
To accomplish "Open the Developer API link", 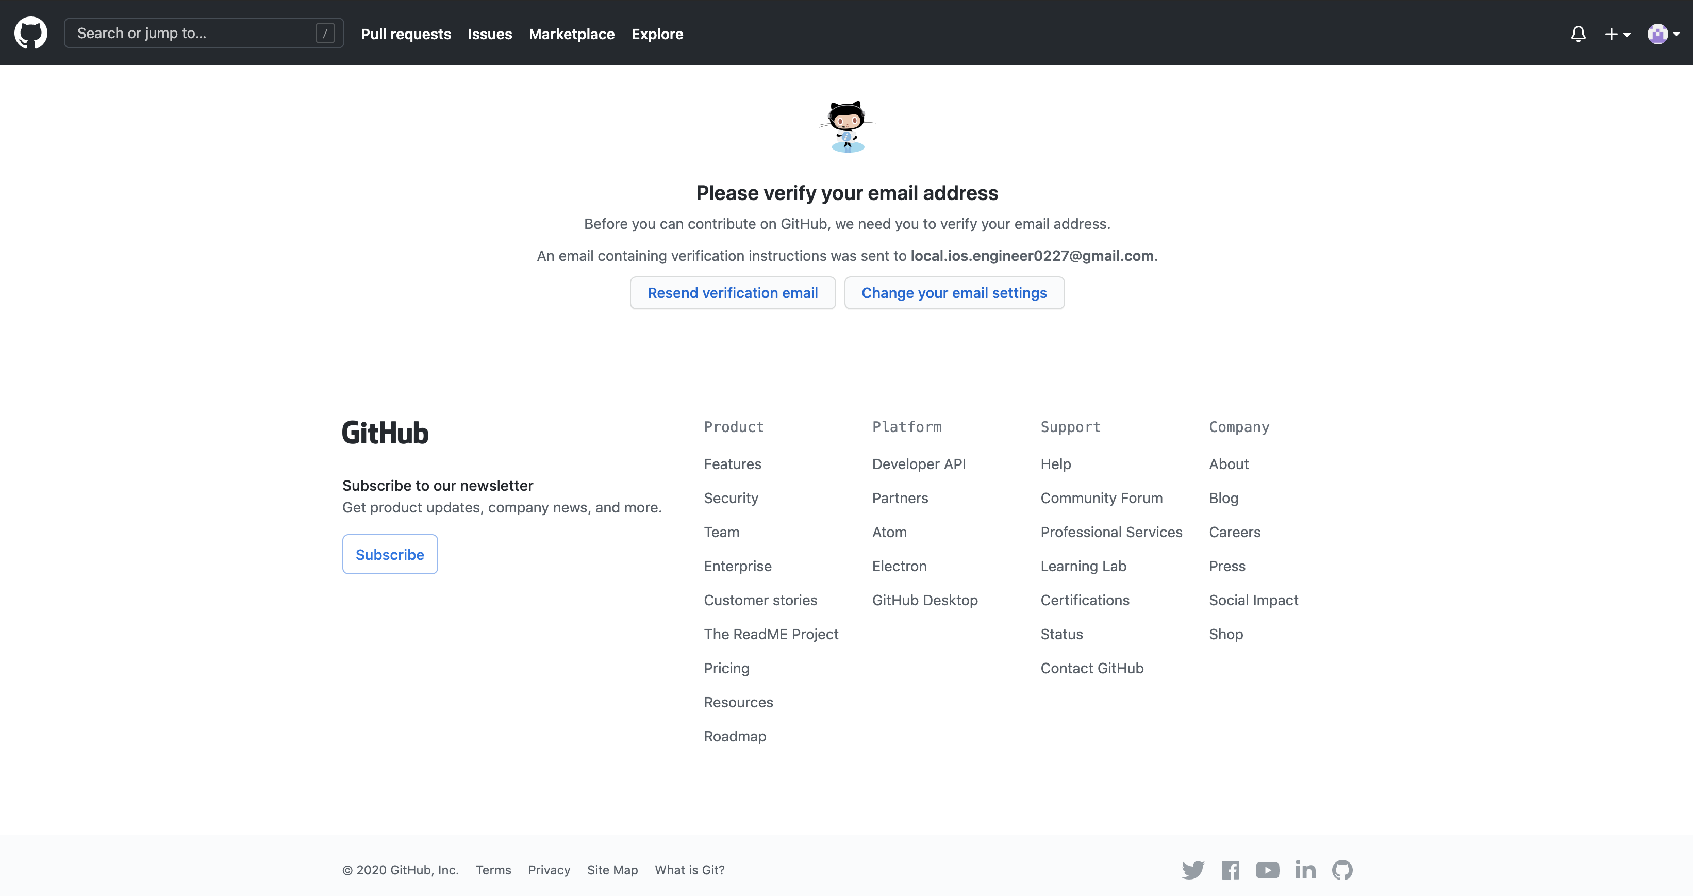I will 919,464.
